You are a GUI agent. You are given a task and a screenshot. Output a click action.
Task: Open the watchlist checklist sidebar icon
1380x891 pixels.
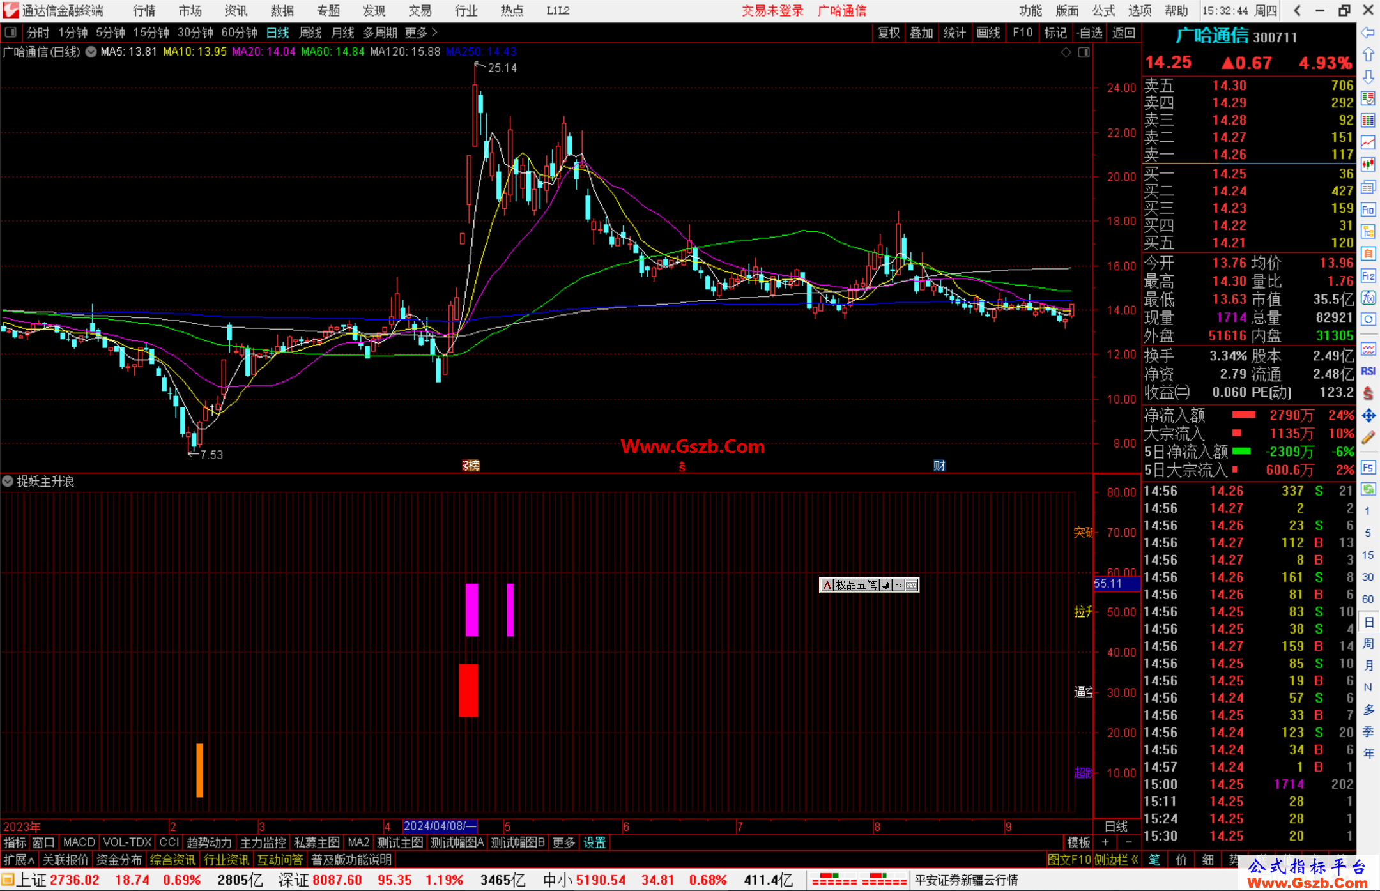pyautogui.click(x=1368, y=98)
